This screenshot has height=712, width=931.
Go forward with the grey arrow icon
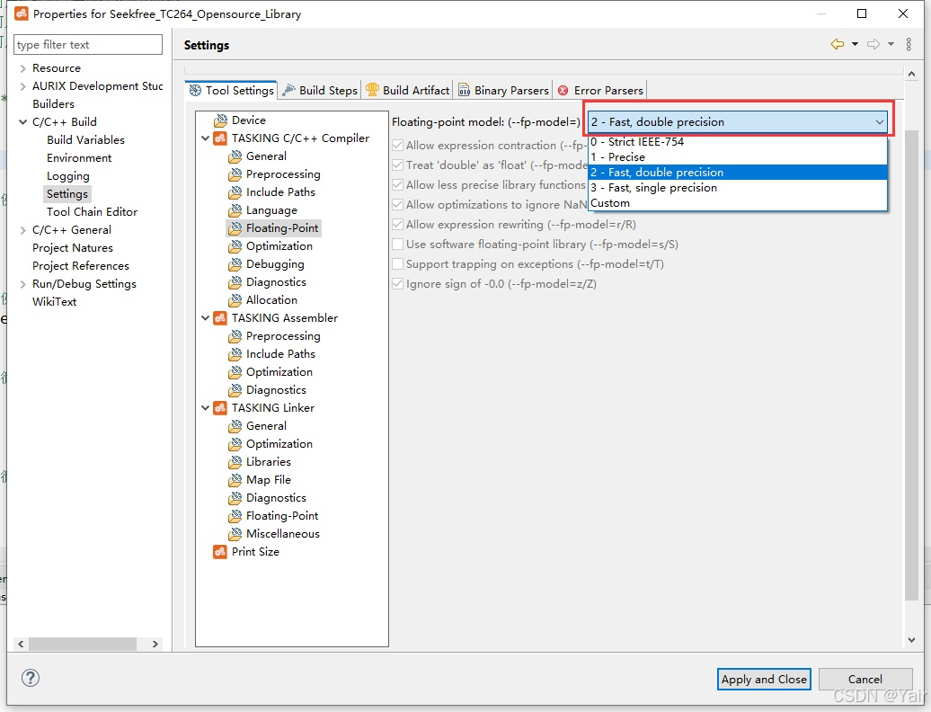click(x=873, y=44)
